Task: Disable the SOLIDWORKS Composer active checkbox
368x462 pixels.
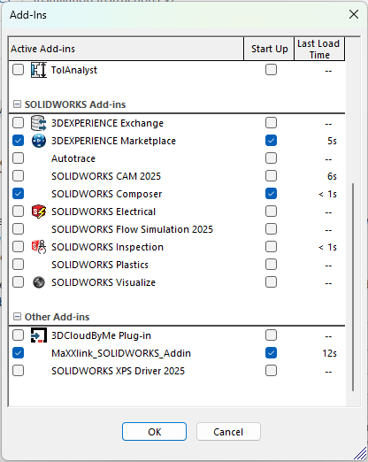Action: 18,194
